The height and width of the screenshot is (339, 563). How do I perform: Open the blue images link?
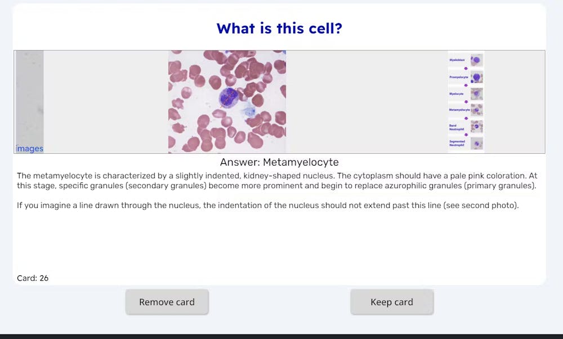point(30,149)
